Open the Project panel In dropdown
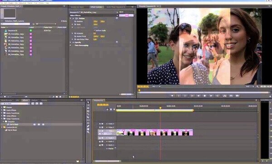Screen dimensions: 272x164 46,24
